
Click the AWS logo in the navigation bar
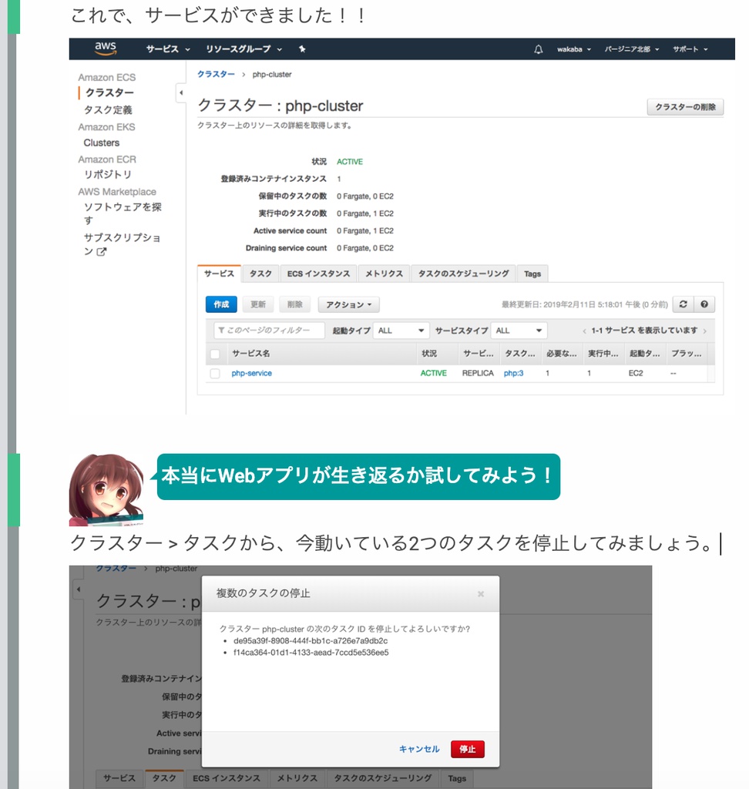pos(106,49)
